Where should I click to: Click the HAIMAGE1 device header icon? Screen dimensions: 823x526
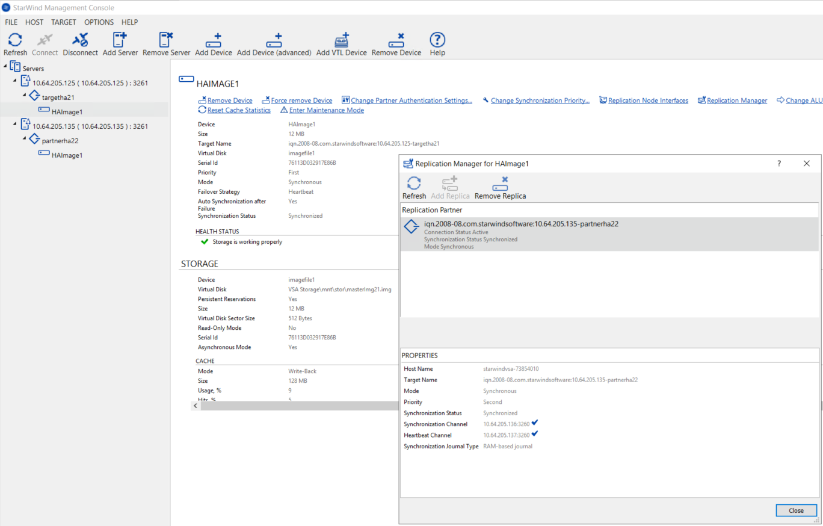pyautogui.click(x=186, y=80)
